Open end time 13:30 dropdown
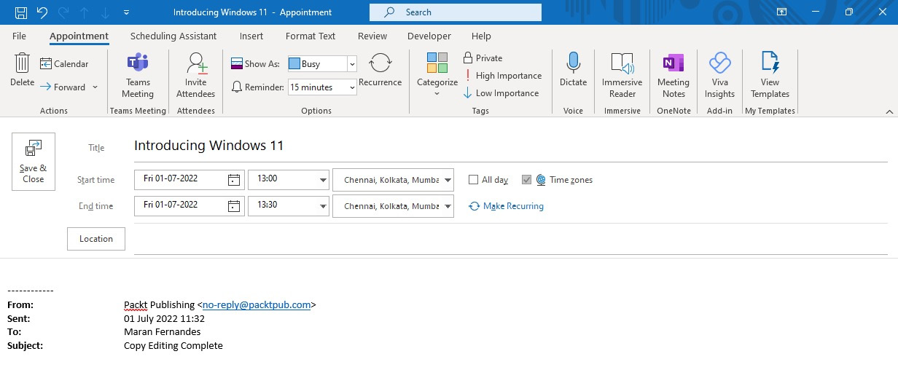Image resolution: width=898 pixels, height=370 pixels. (x=323, y=205)
